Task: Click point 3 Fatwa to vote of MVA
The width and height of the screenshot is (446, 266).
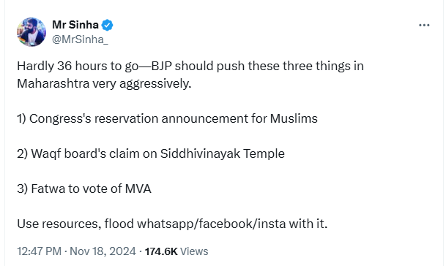Action: (x=84, y=189)
